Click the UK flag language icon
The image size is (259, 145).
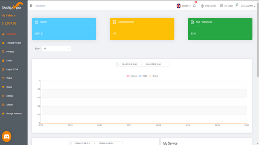178,6
